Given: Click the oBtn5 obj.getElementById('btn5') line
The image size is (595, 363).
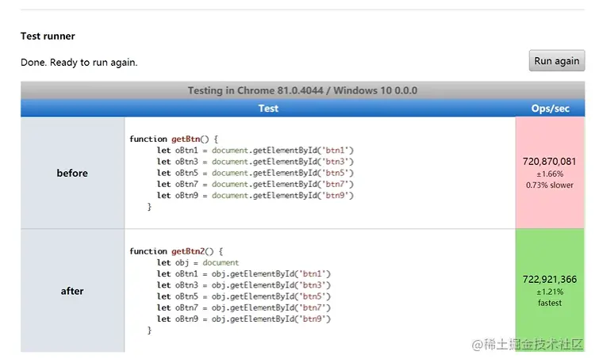Looking at the screenshot, I should point(244,296).
